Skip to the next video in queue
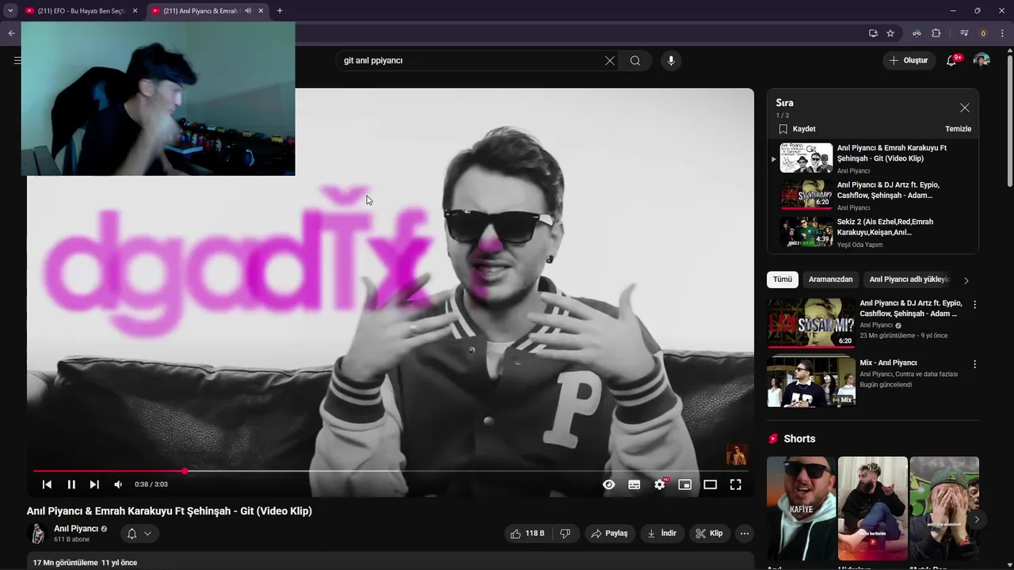Viewport: 1014px width, 570px height. click(94, 484)
